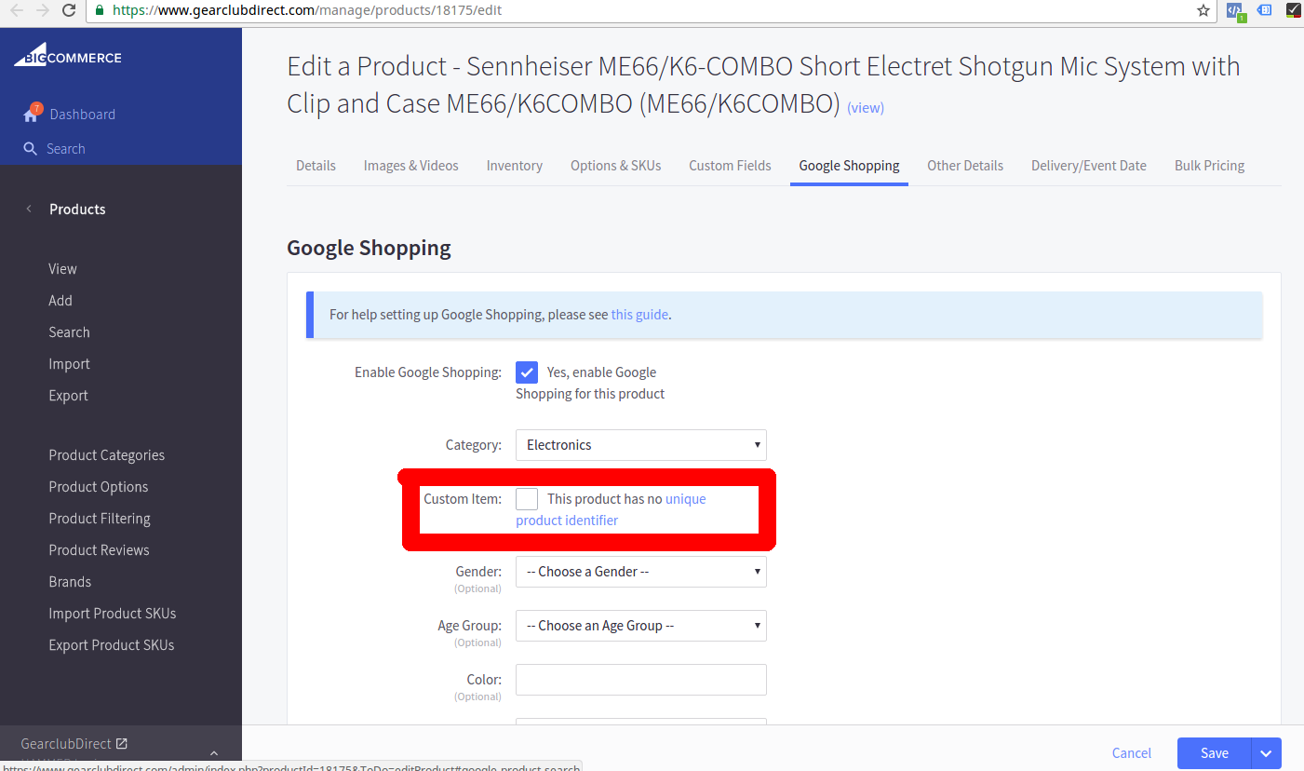Uncheck Enable Google Shopping checkbox

pos(527,372)
